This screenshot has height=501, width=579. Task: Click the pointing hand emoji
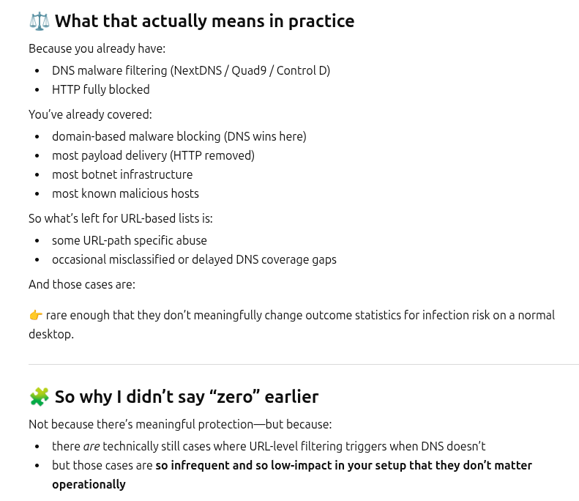coord(36,315)
